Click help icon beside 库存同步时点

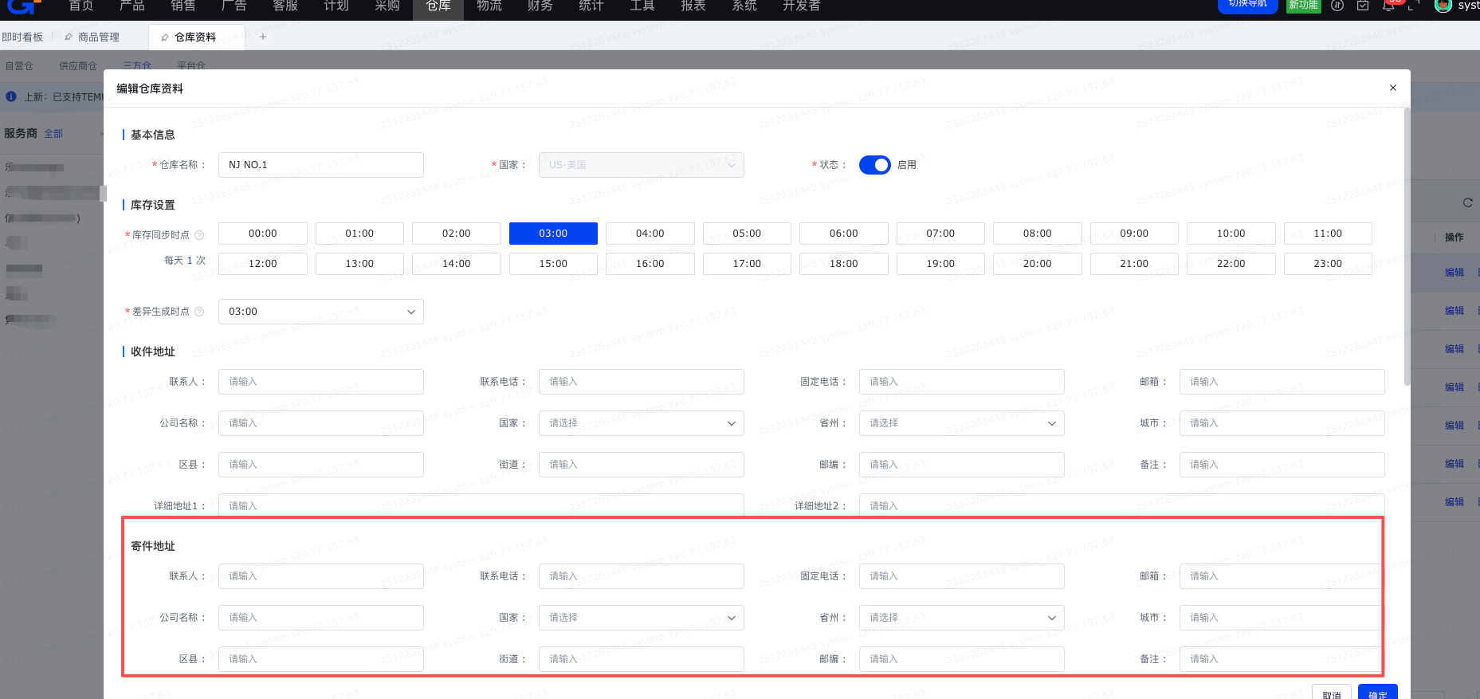(x=199, y=235)
